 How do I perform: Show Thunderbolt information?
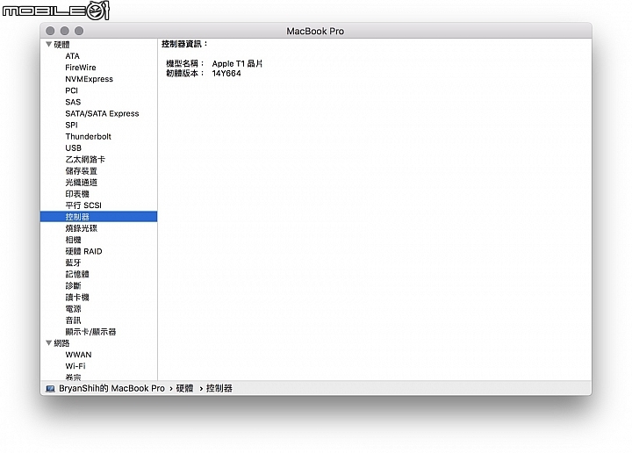pos(89,136)
